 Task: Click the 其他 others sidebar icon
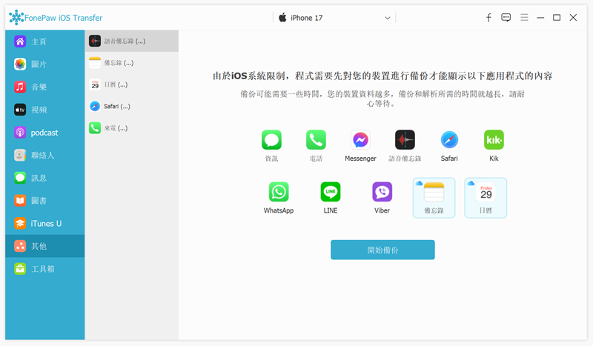pos(20,246)
